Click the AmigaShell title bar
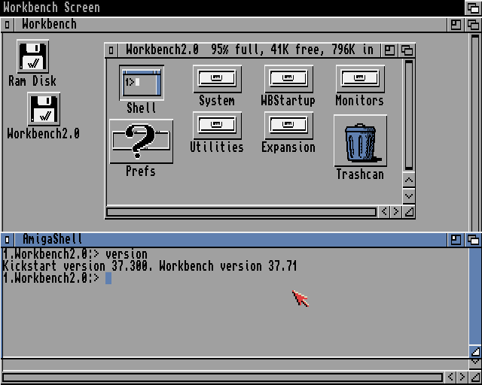 (230, 240)
